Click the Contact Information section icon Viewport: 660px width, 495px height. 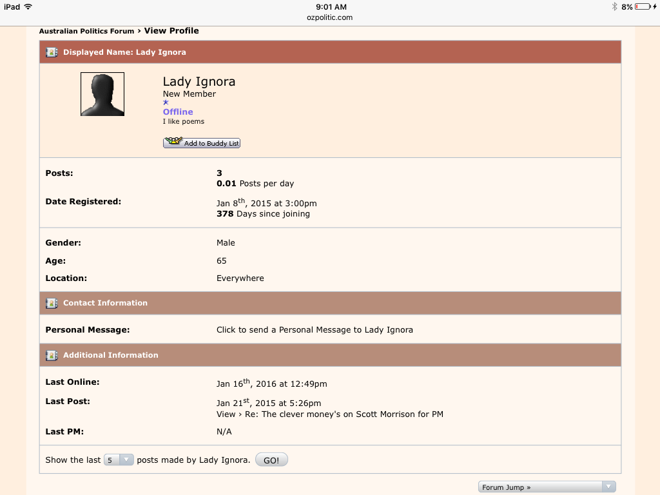(x=52, y=303)
